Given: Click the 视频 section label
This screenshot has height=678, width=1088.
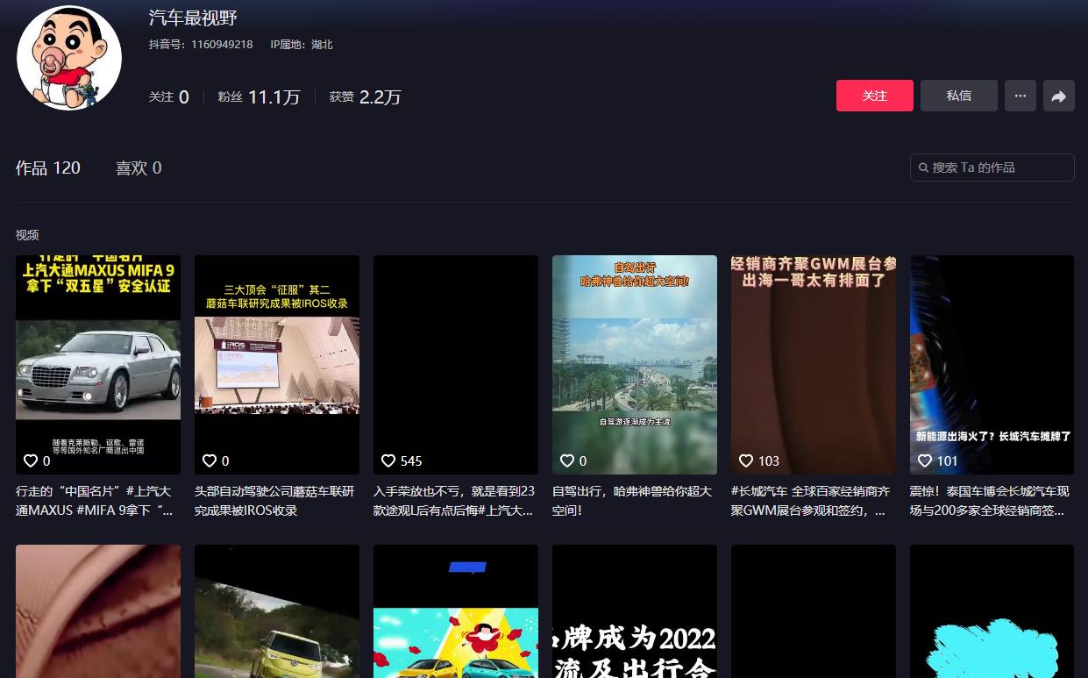Looking at the screenshot, I should click(27, 235).
